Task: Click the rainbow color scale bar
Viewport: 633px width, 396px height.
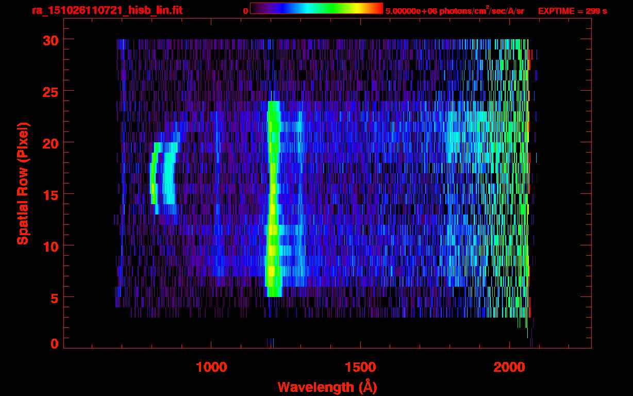Action: click(316, 8)
